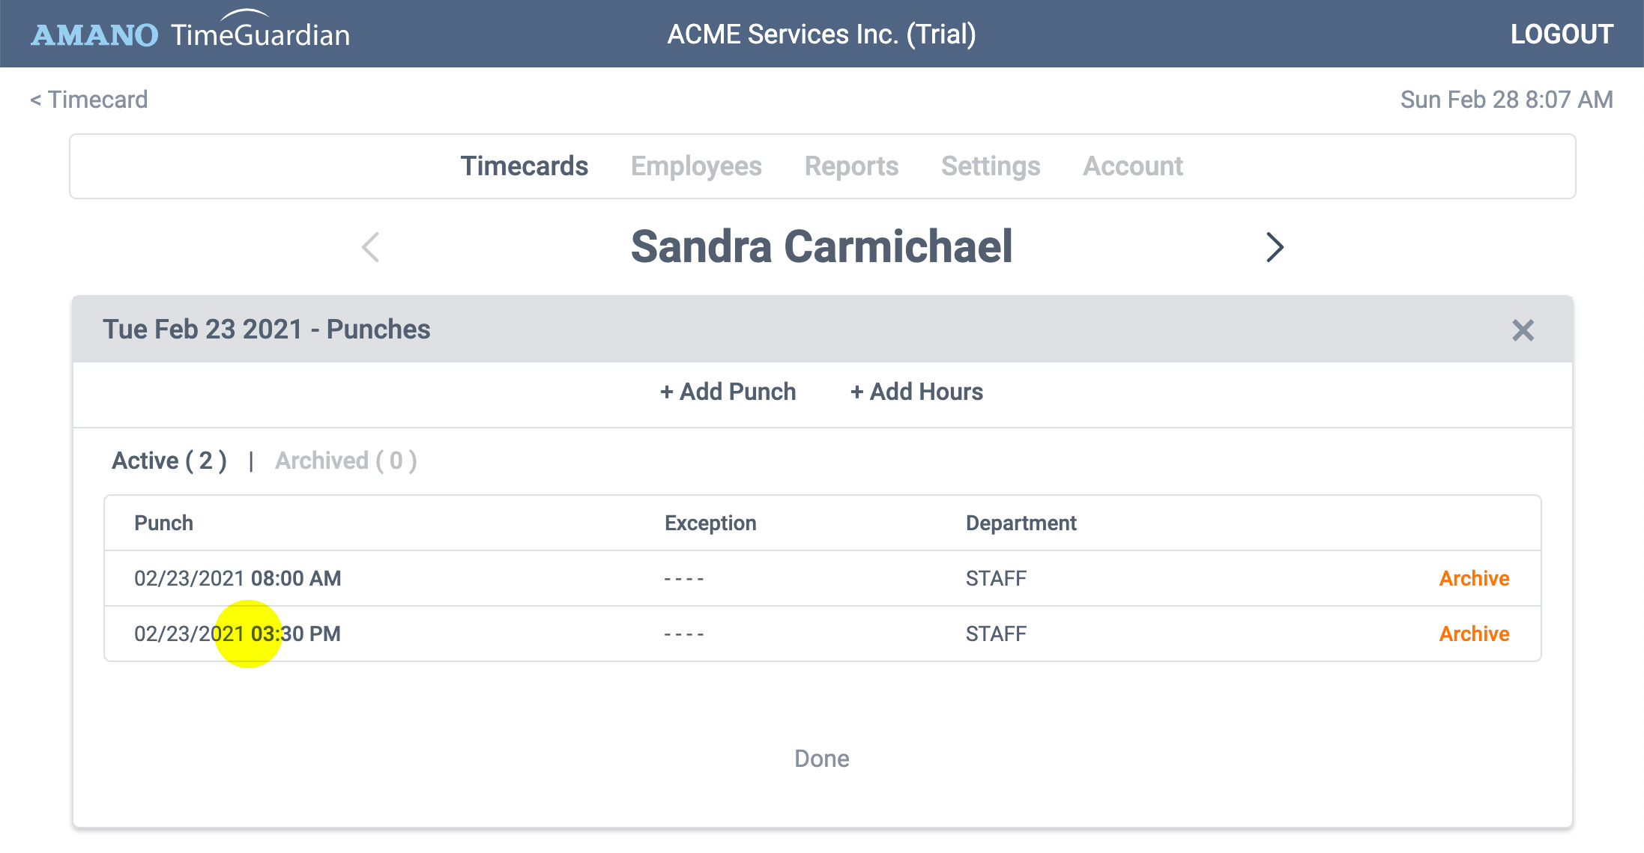Image resolution: width=1644 pixels, height=853 pixels.
Task: Show Active punches list
Action: tap(169, 461)
